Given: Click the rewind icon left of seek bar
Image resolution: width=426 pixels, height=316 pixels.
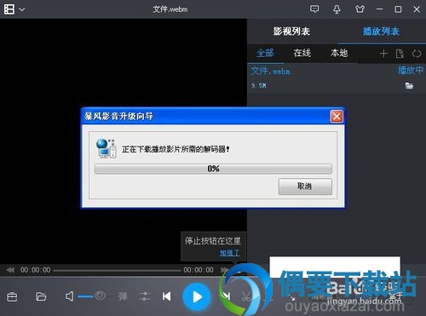Looking at the screenshot, I should pyautogui.click(x=10, y=270).
